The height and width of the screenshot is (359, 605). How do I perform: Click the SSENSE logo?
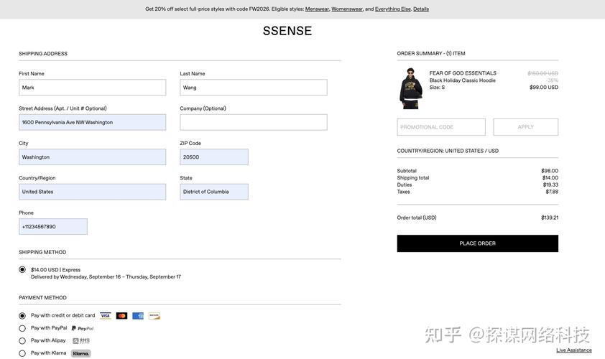click(287, 31)
